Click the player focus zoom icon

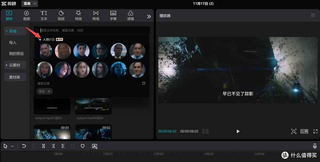coord(294,131)
